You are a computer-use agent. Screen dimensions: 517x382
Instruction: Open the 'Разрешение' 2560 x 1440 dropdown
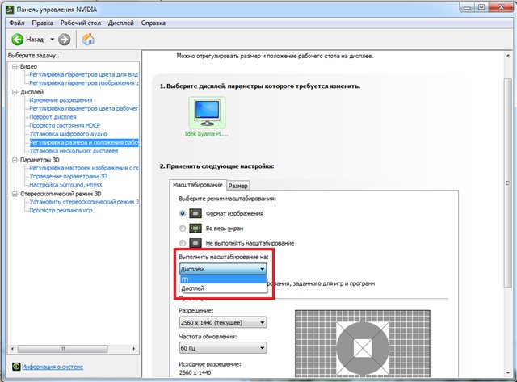223,322
